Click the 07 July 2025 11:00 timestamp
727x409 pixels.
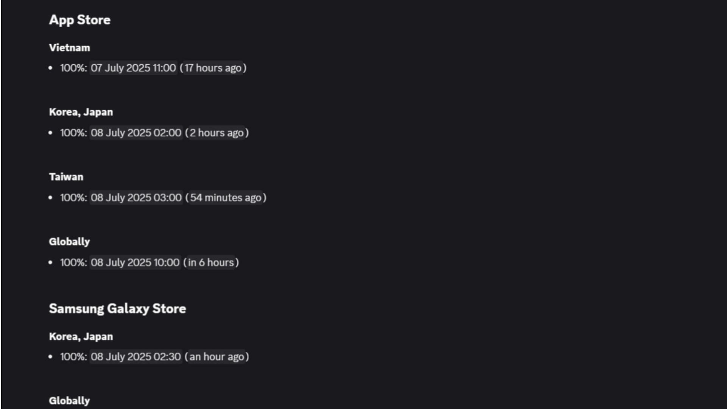click(133, 68)
